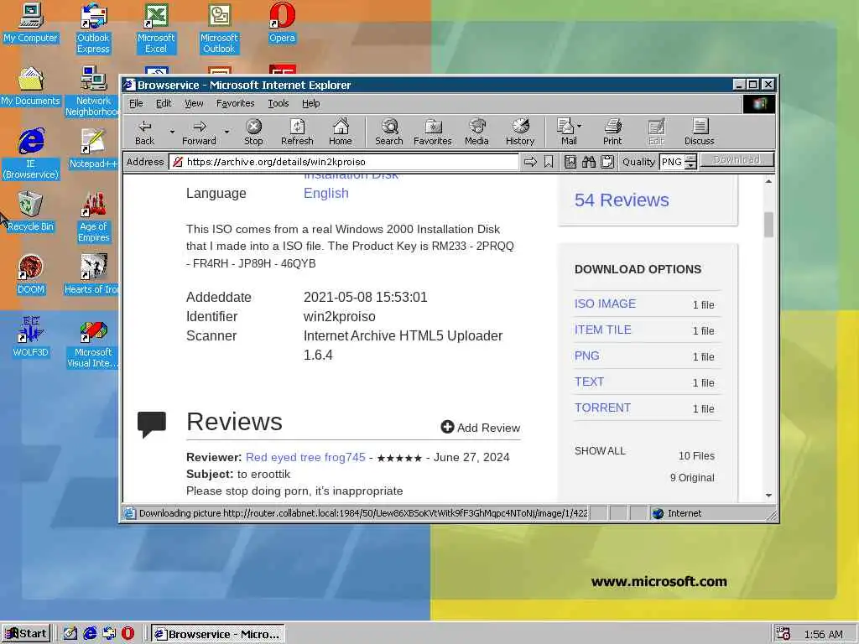Image resolution: width=859 pixels, height=644 pixels.
Task: Launch Internet Explorer from Quick Launch
Action: click(x=90, y=634)
